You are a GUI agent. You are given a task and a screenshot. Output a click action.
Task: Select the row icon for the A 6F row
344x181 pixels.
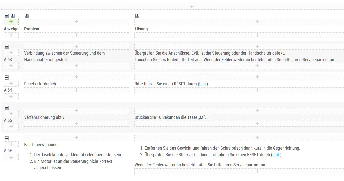(7, 138)
